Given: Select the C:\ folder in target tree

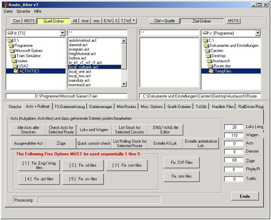Looking at the screenshot, I should click(208, 40).
